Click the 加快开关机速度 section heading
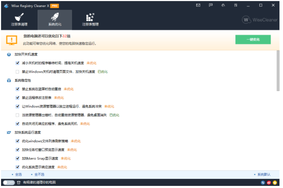This screenshot has height=188, width=283. (26, 54)
